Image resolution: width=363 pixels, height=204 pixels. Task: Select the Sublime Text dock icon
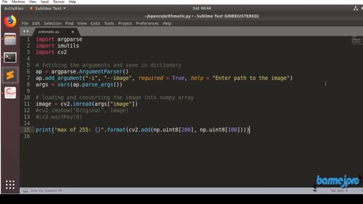pos(10,75)
